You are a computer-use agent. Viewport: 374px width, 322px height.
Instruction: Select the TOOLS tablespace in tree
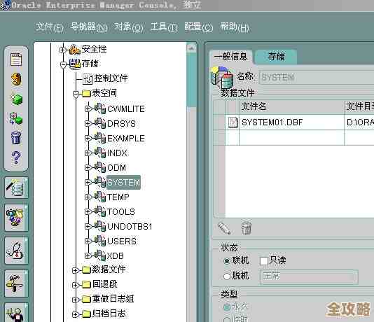pos(121,211)
